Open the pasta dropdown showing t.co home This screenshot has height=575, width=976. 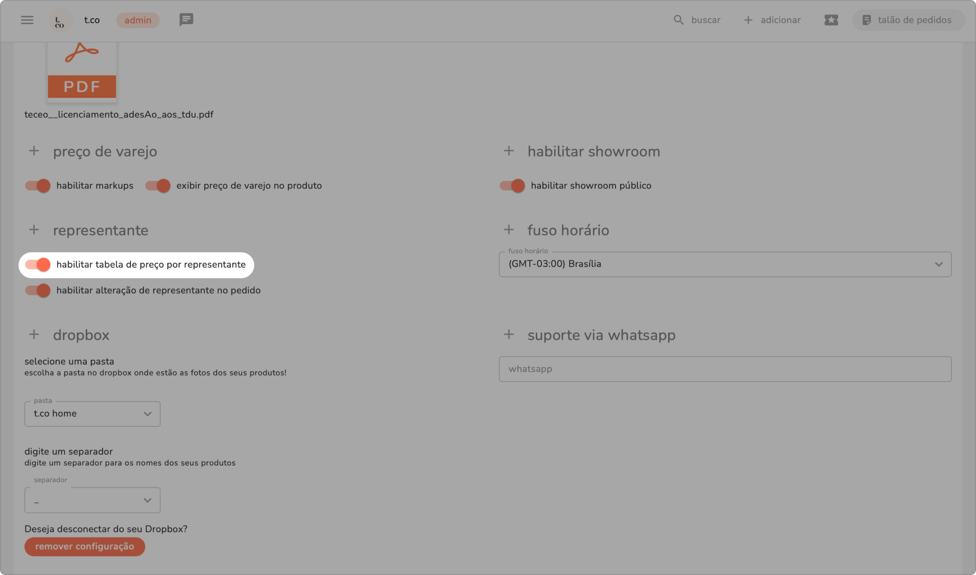92,414
